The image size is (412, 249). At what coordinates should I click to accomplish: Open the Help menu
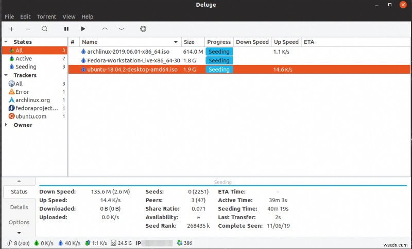coord(87,16)
